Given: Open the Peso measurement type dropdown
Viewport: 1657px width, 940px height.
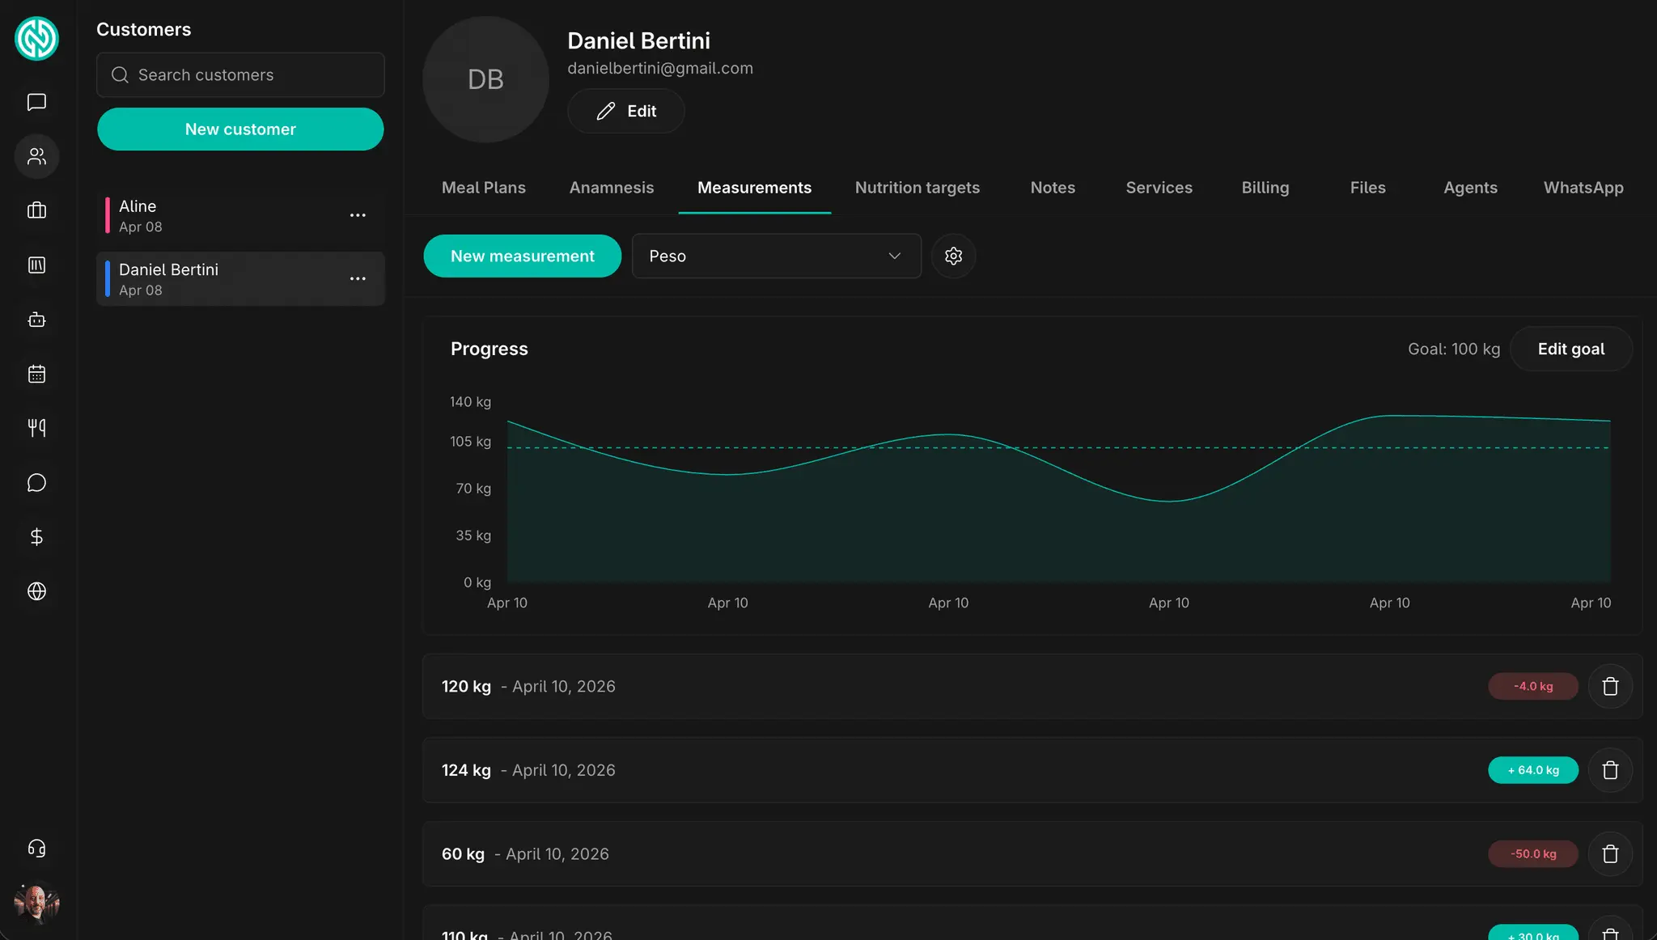Looking at the screenshot, I should click(776, 256).
